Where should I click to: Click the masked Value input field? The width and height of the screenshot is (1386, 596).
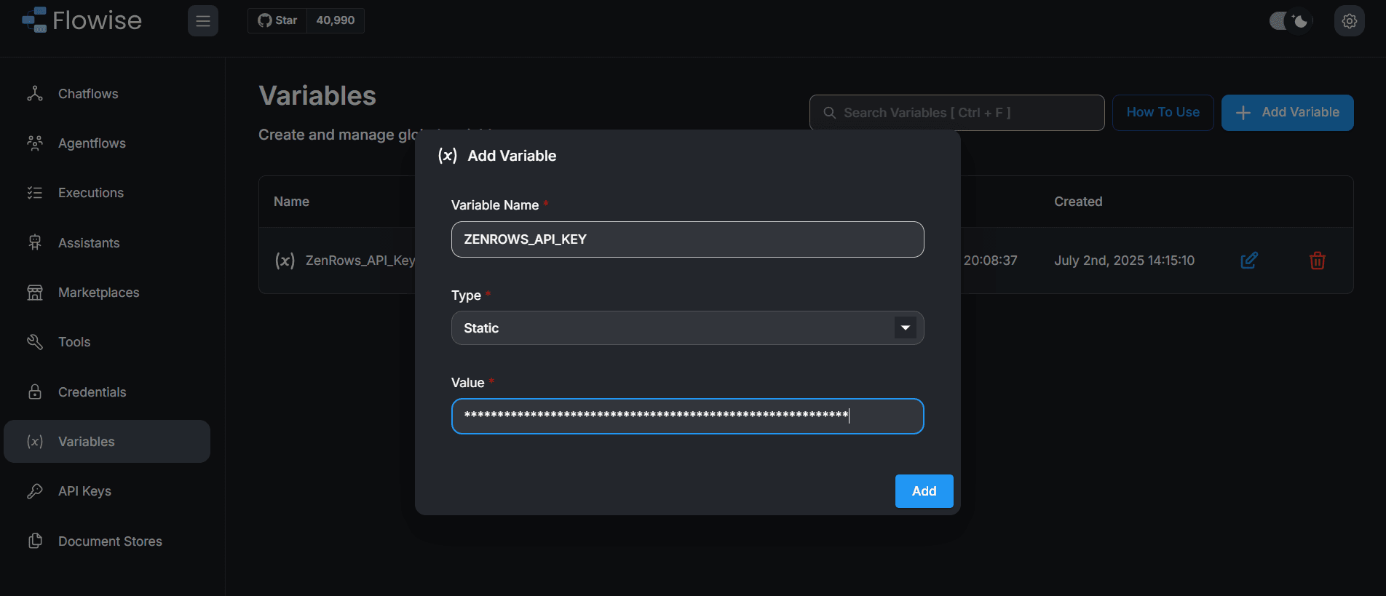pyautogui.click(x=687, y=416)
